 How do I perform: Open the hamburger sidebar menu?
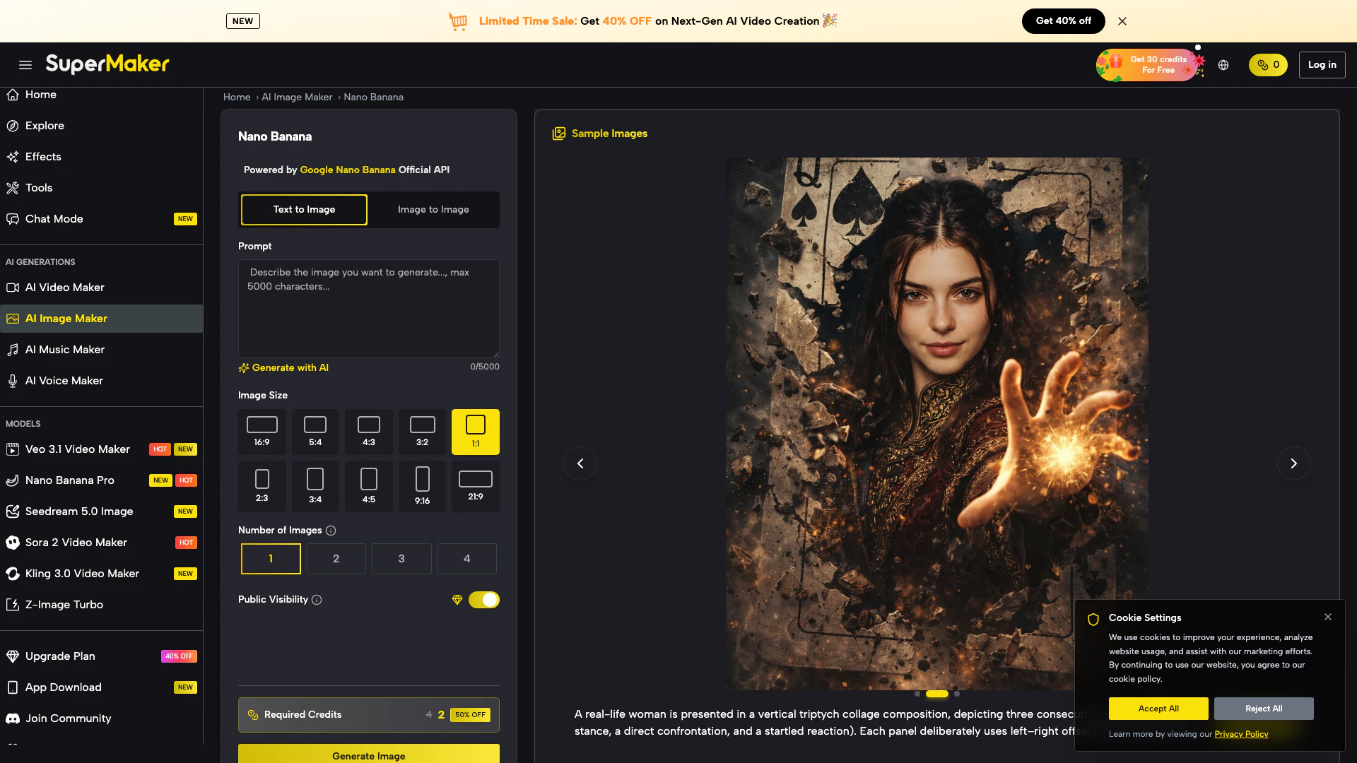click(25, 65)
